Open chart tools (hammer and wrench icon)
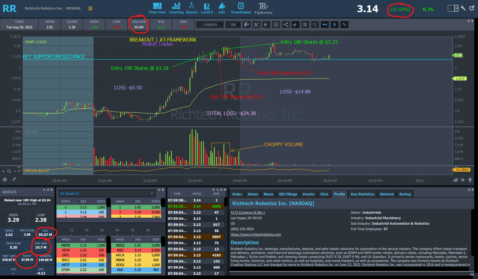The image size is (478, 279). point(256,25)
